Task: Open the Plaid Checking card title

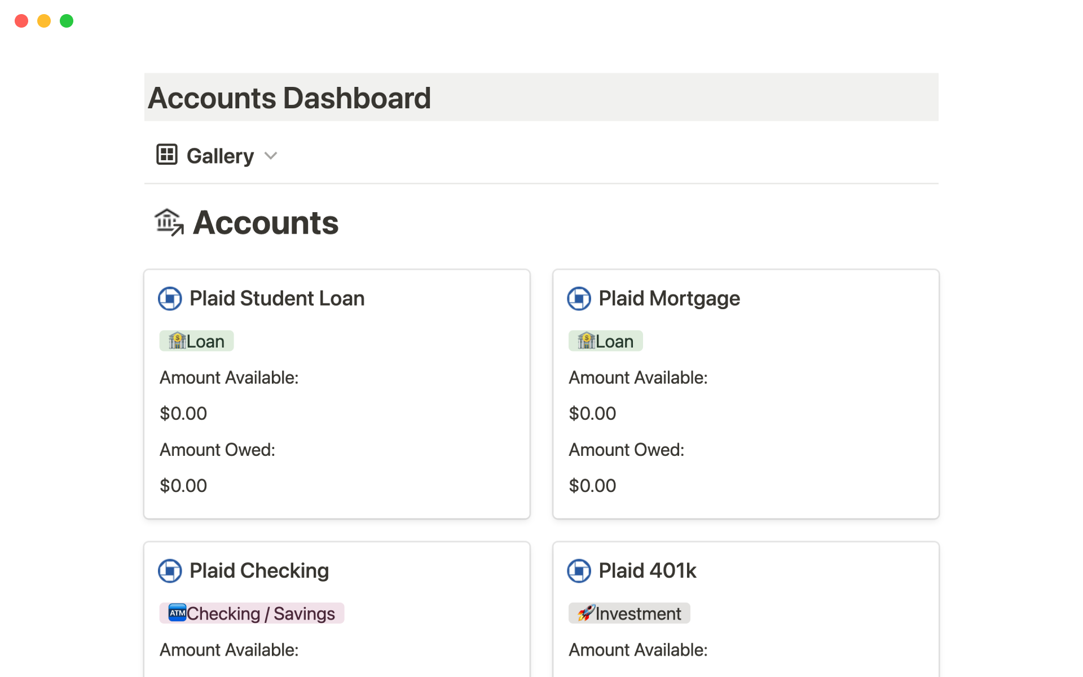Action: [259, 571]
